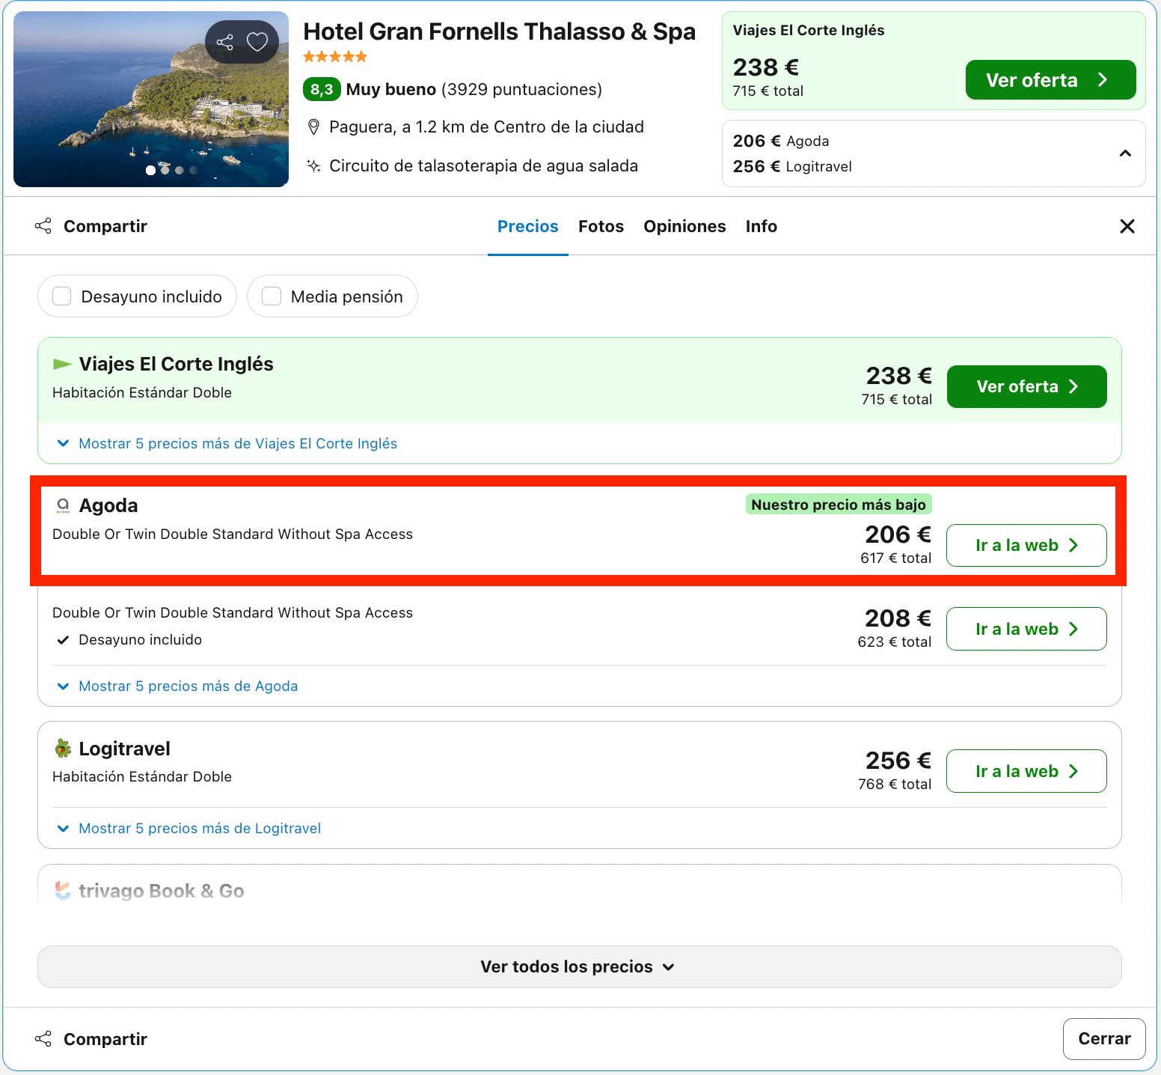Click the Nuestro precio más bajo badge
This screenshot has width=1161, height=1075.
coord(839,505)
